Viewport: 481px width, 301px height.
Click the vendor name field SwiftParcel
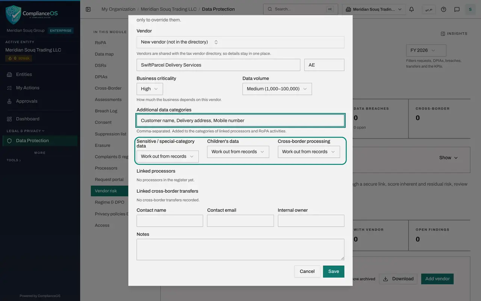tap(218, 65)
